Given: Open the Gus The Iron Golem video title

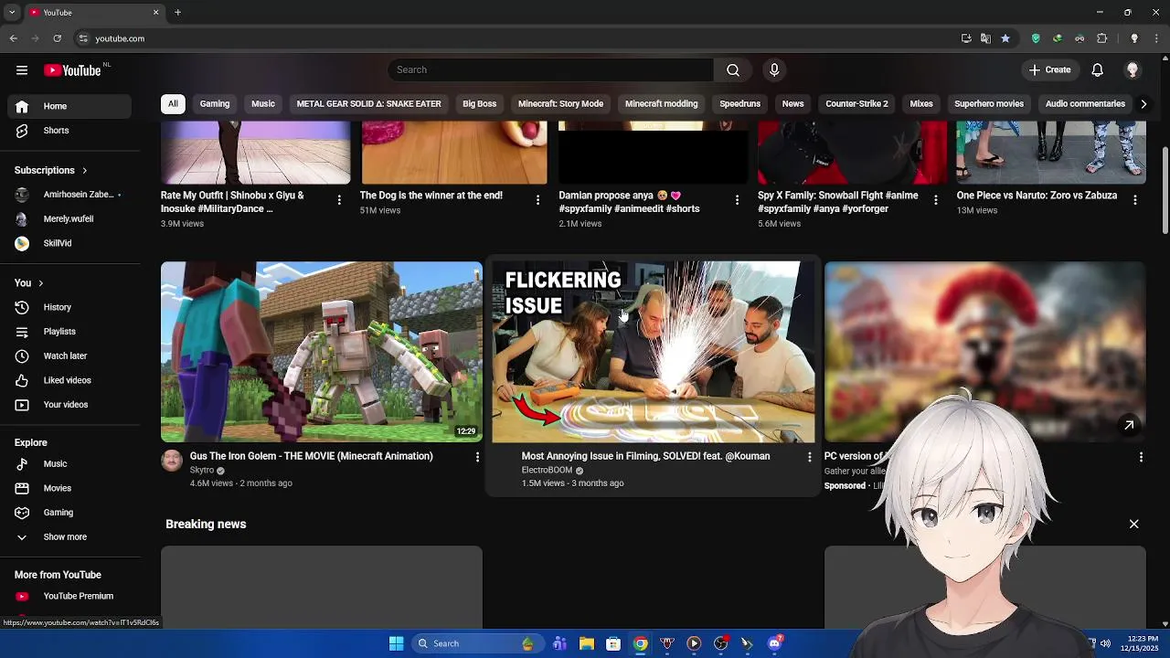Looking at the screenshot, I should (311, 456).
